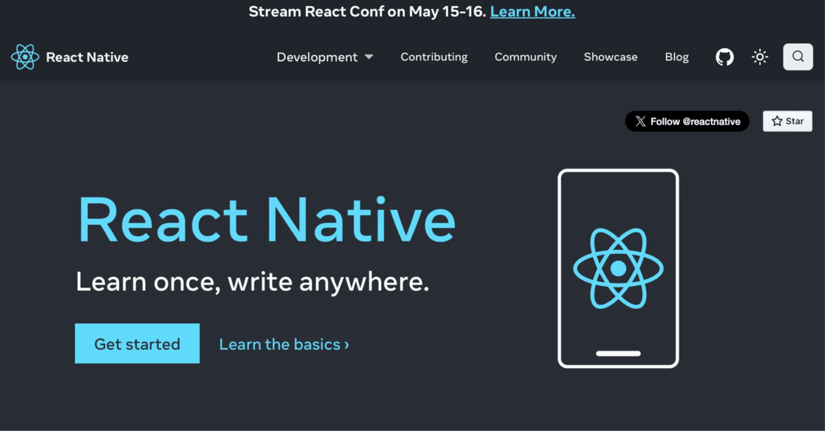Visit the Blog
Screen dimensions: 825x431
point(676,57)
